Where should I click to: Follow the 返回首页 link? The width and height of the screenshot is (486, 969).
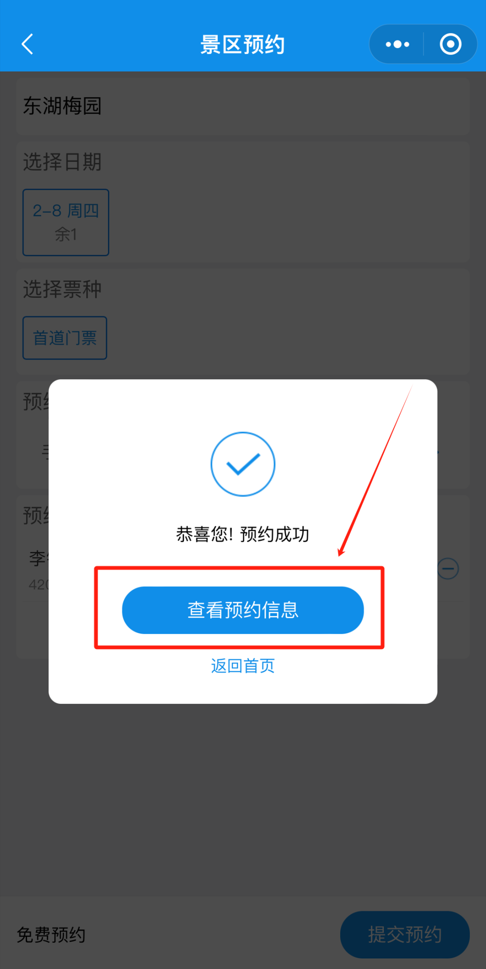tap(243, 666)
